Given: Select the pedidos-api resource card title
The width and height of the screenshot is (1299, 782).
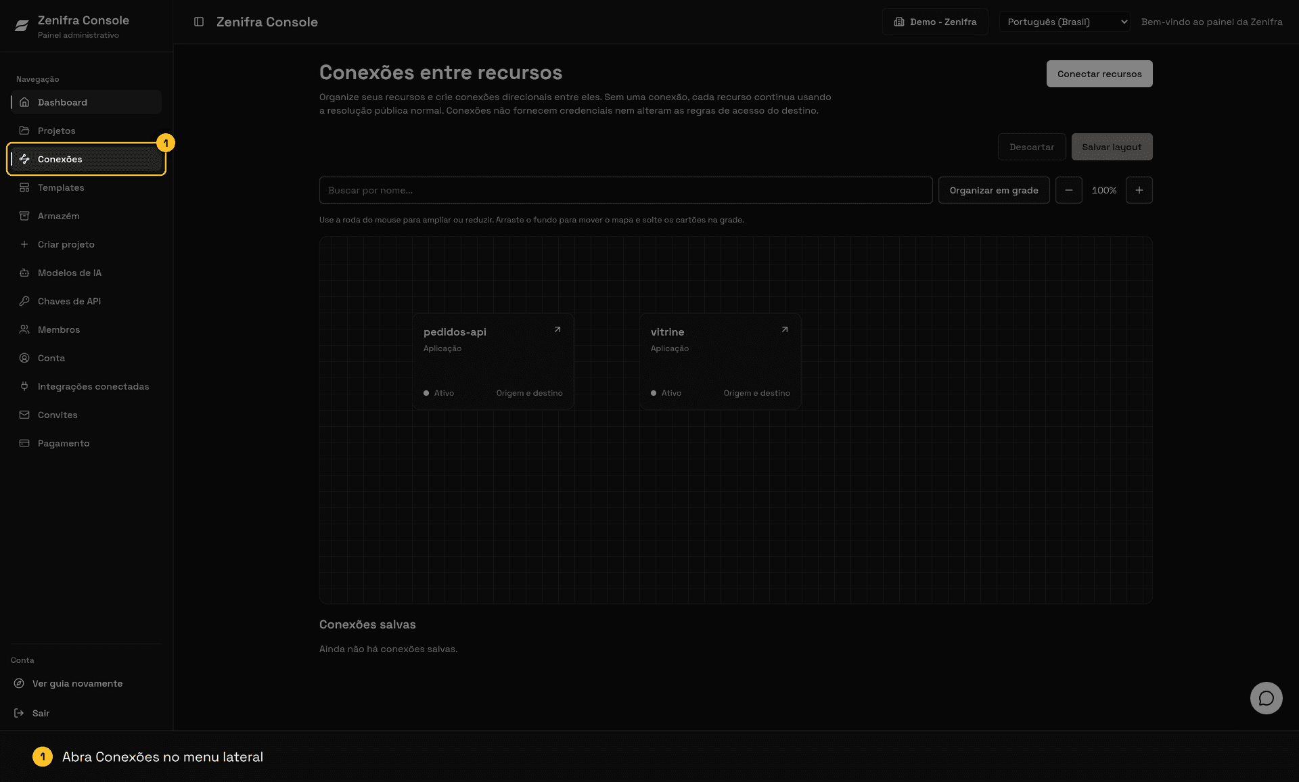Looking at the screenshot, I should coord(455,332).
